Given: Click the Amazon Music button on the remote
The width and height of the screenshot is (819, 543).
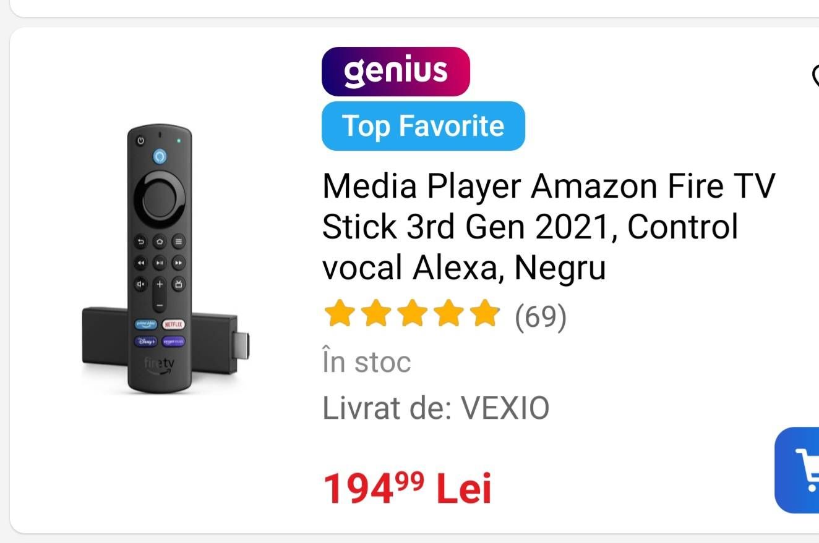Looking at the screenshot, I should point(173,341).
